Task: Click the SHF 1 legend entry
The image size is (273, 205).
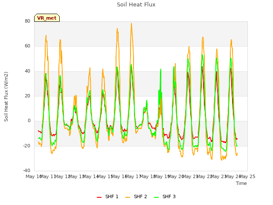Action: [x=107, y=196]
